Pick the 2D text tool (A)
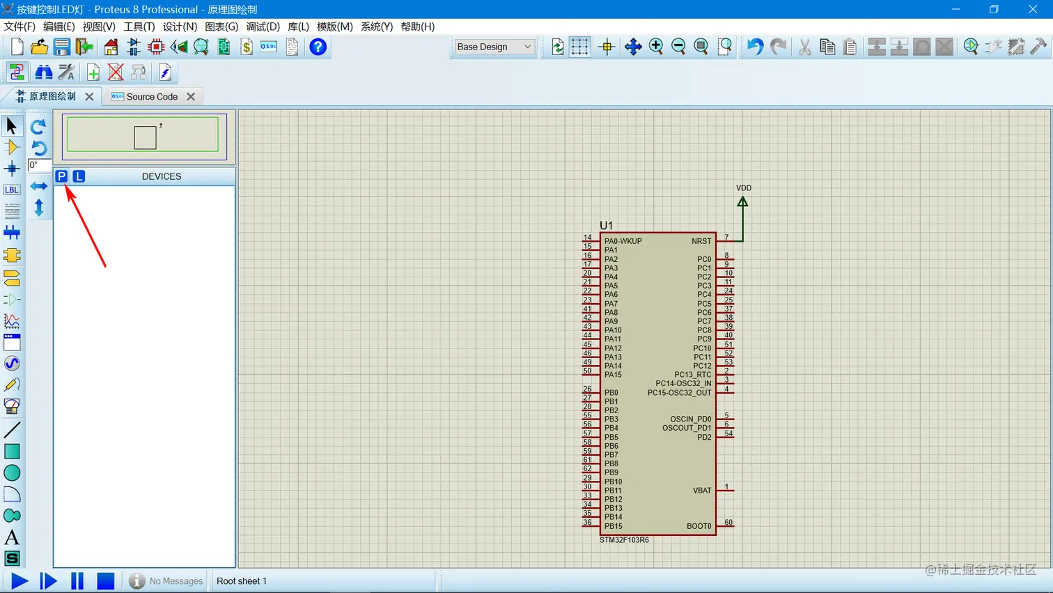This screenshot has height=593, width=1053. pos(11,537)
